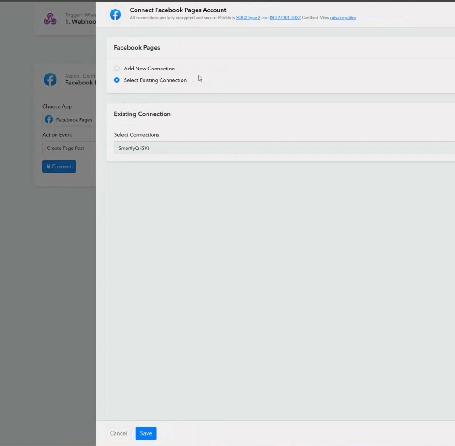Click the Save button
This screenshot has height=446, width=455.
[146, 433]
